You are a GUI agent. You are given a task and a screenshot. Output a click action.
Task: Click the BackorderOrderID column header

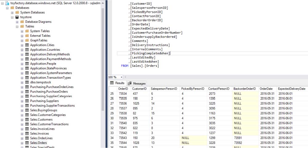[x=244, y=89]
